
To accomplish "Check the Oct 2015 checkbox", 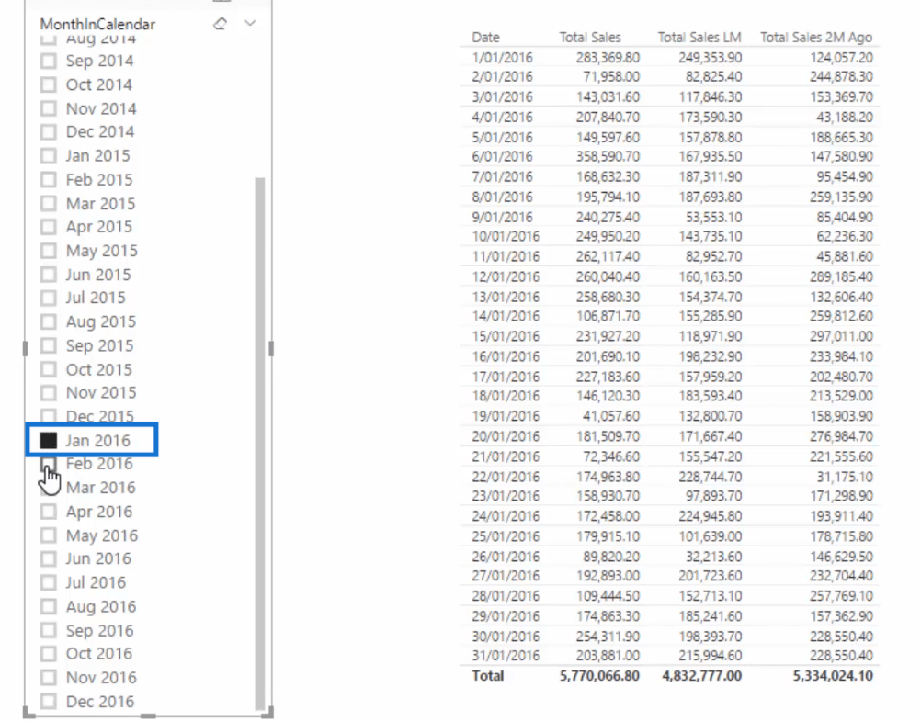I will pyautogui.click(x=49, y=370).
